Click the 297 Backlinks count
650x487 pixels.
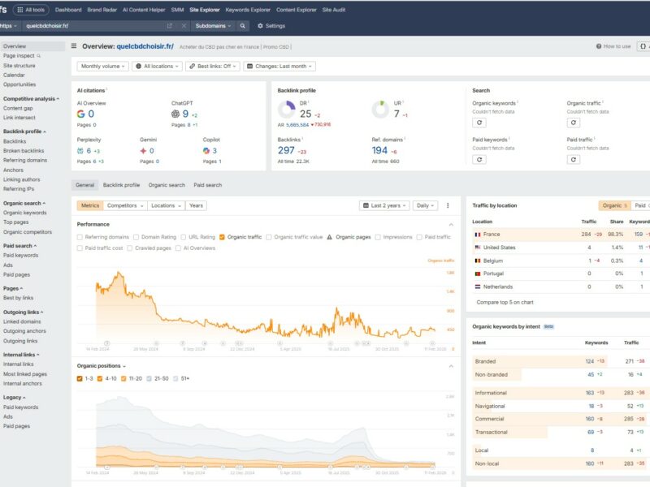(286, 151)
